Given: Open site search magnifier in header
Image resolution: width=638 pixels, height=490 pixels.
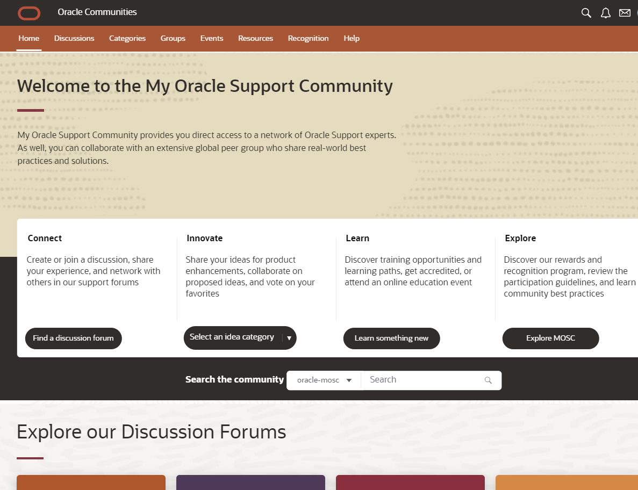Looking at the screenshot, I should [586, 13].
